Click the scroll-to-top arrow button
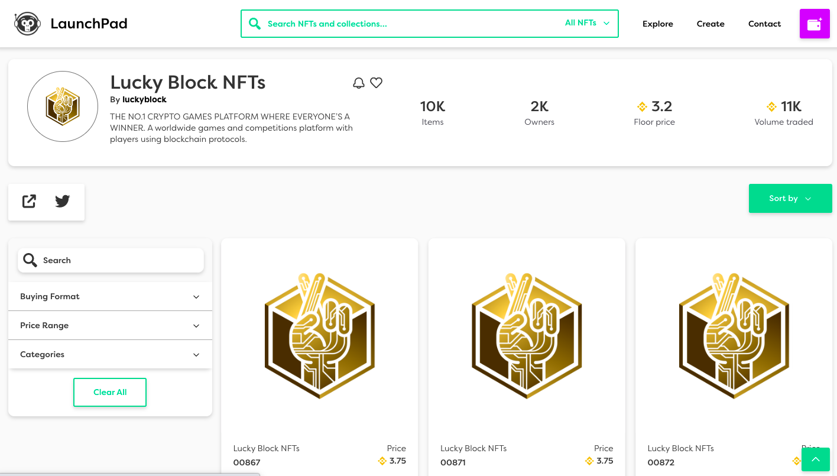The image size is (837, 476). click(x=816, y=459)
